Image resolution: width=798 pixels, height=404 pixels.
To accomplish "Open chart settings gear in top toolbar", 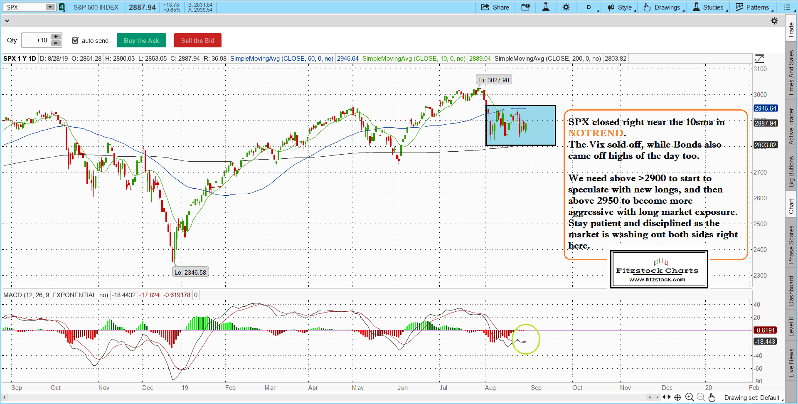I will click(x=566, y=7).
